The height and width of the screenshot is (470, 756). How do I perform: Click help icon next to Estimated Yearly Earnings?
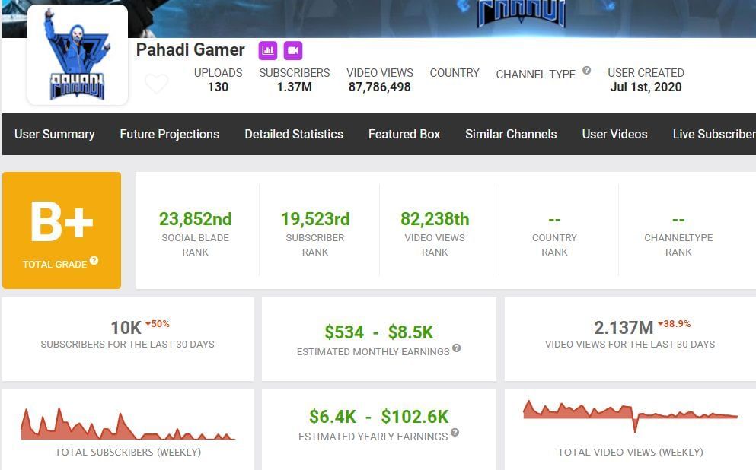455,433
